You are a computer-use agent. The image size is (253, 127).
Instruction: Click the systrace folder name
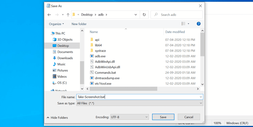point(101,51)
